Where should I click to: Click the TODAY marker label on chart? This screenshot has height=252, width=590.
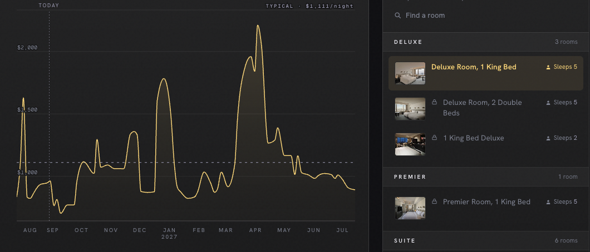(49, 6)
